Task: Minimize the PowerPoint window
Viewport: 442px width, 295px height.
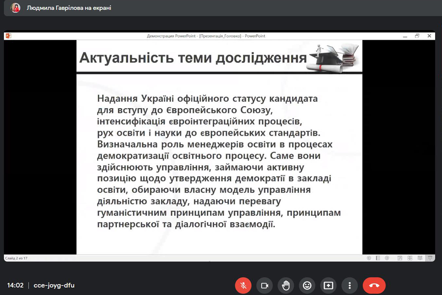Action: (405, 36)
